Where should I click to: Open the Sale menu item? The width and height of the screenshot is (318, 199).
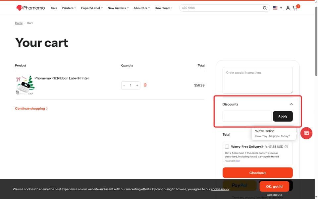click(x=54, y=8)
